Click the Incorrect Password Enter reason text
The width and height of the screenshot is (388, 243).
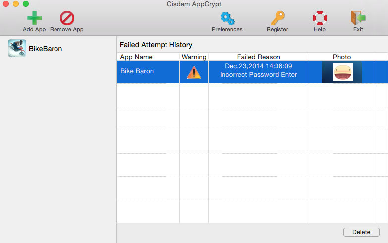tap(259, 75)
